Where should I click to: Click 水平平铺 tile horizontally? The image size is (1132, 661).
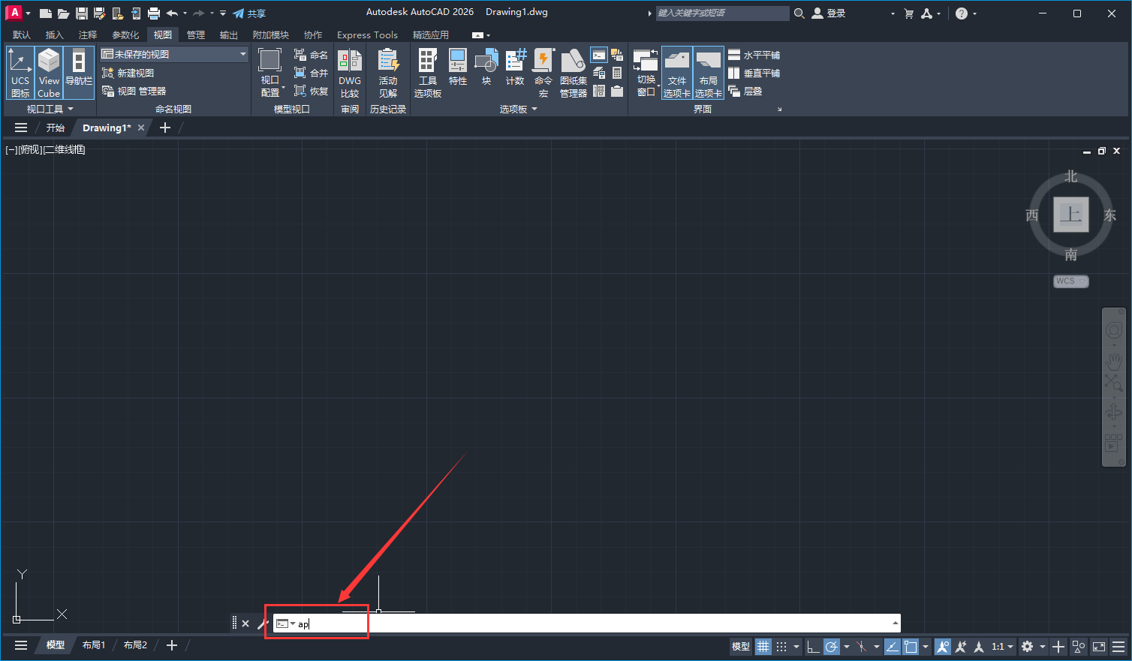click(x=754, y=55)
